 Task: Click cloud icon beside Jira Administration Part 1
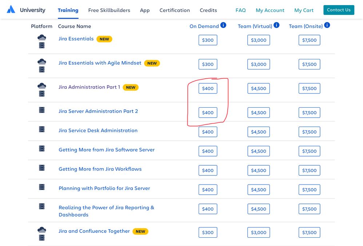coord(42,86)
